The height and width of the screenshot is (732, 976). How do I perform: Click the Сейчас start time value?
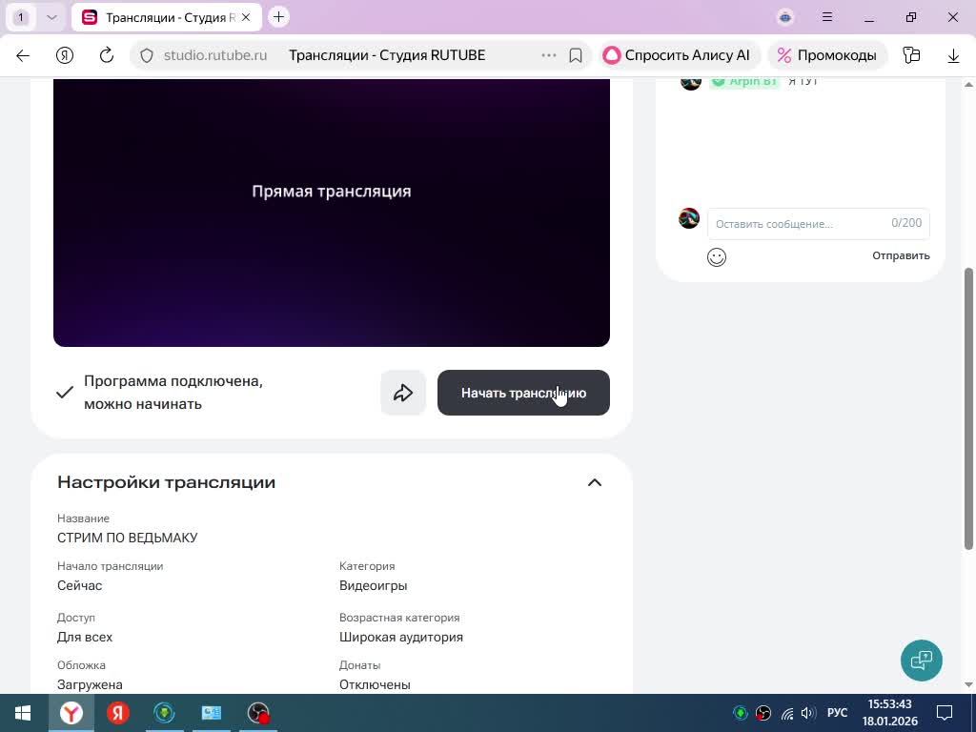80,586
